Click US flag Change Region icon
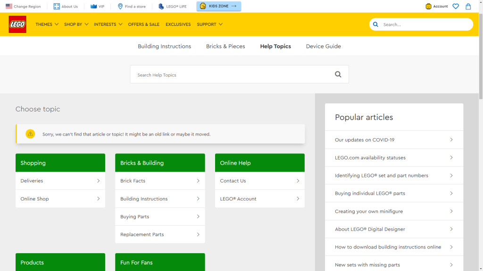This screenshot has height=271, width=483. pyautogui.click(x=9, y=7)
